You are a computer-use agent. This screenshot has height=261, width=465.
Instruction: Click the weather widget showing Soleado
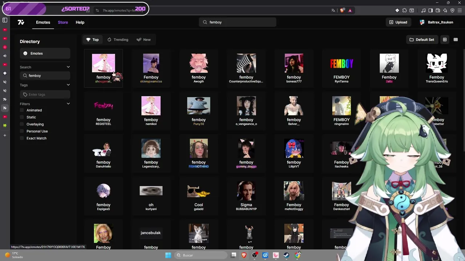pyautogui.click(x=15, y=255)
